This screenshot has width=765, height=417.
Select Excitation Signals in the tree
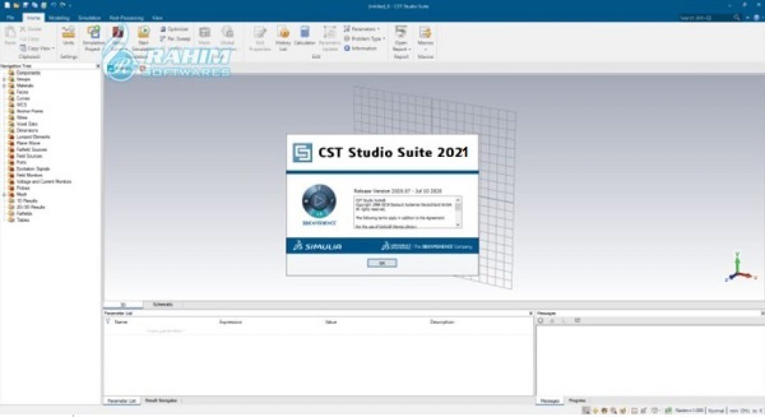pos(33,169)
